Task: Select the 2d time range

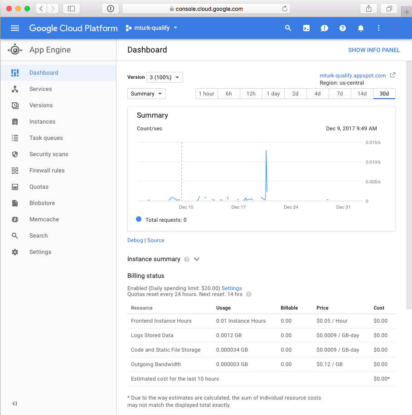Action: click(296, 94)
